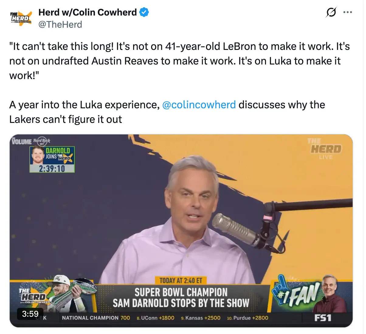366x334 pixels.
Task: Click The Herd logo on lower banner
Action: click(34, 296)
